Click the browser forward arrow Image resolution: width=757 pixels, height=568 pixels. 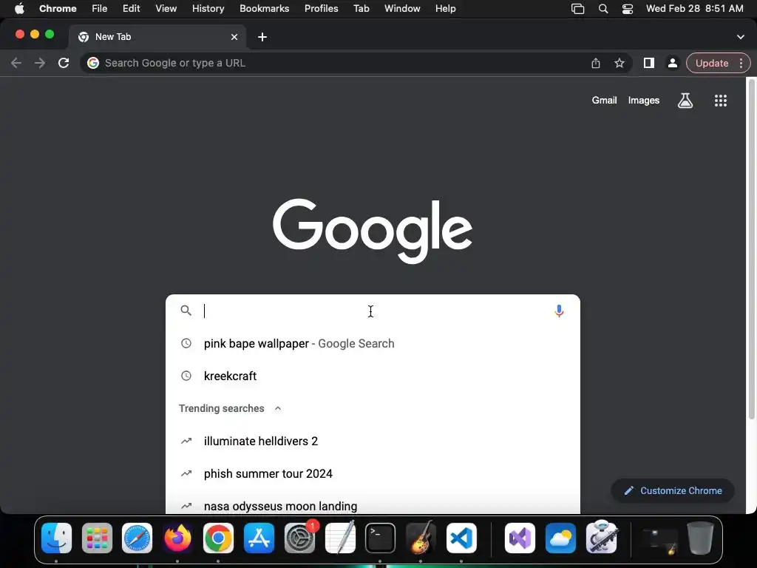point(40,63)
